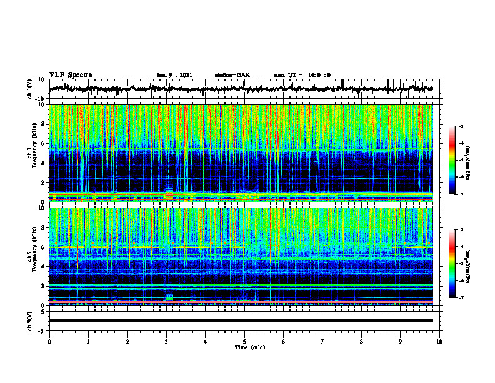Click the "8" tick on ch.1 frequency axis
This screenshot has height=383, width=495.
[x=44, y=124]
